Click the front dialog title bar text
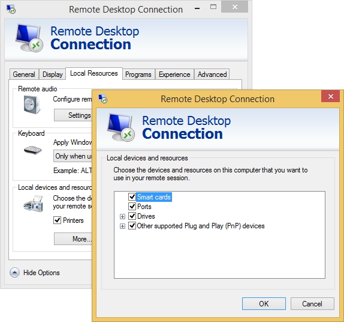This screenshot has width=344, height=322. (218, 99)
